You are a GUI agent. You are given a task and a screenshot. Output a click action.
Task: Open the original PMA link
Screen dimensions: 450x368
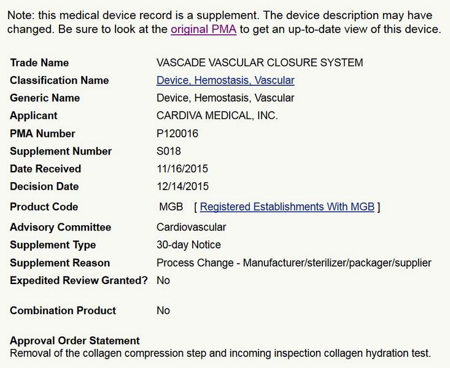tap(203, 29)
